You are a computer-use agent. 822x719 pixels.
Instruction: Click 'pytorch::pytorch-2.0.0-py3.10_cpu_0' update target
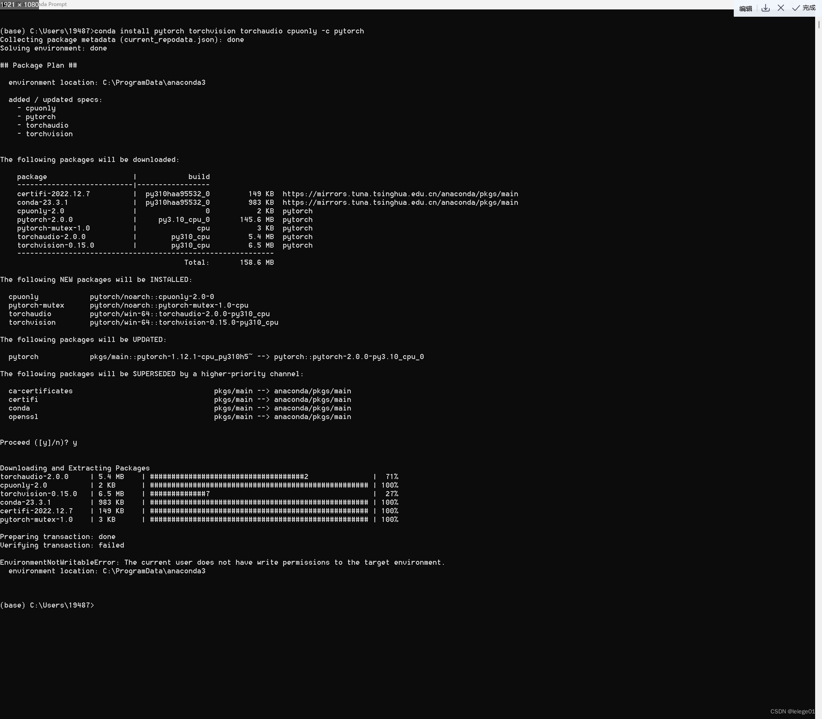click(349, 357)
